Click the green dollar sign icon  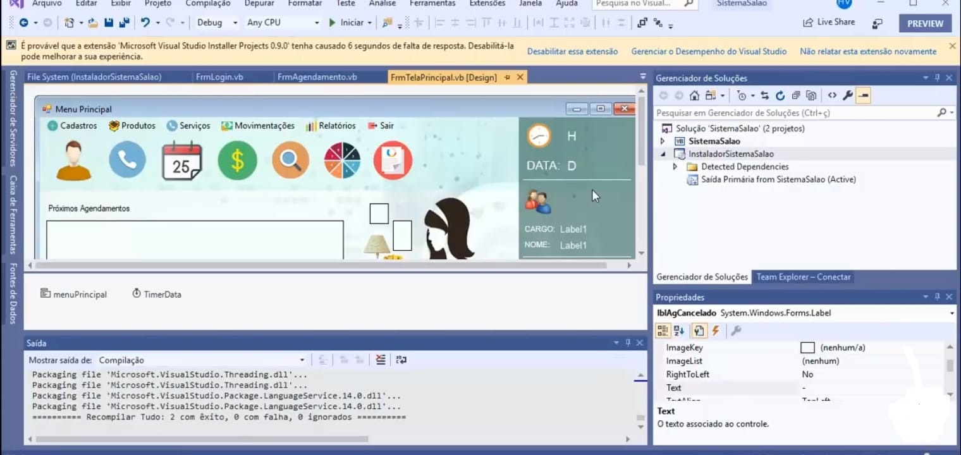[x=237, y=161]
